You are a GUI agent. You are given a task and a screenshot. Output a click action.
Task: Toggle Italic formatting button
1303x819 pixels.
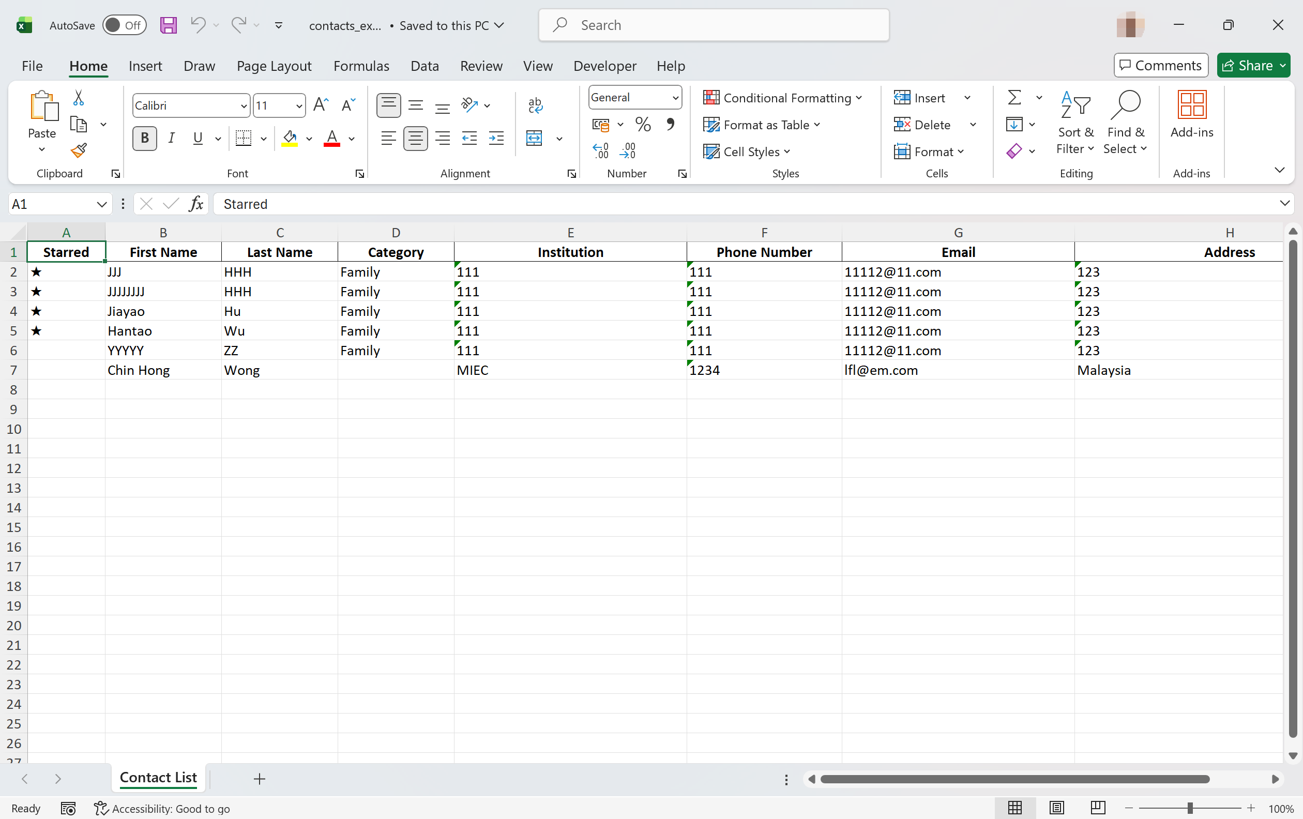tap(172, 139)
